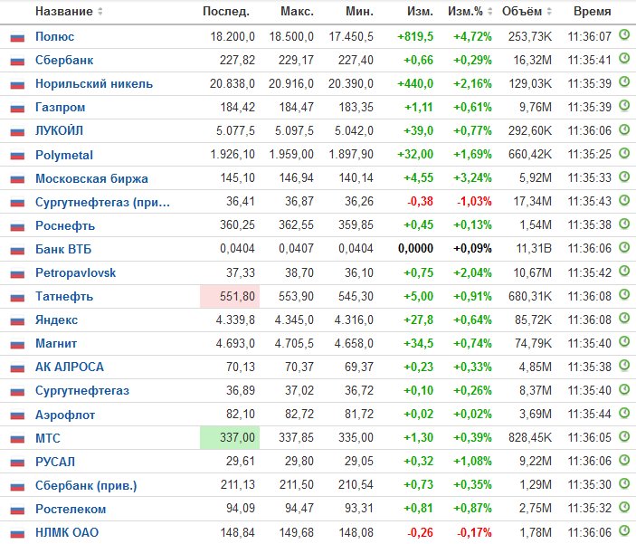
Task: Click the clock icon in the ЛУКОЙЛ row
Action: 624,129
